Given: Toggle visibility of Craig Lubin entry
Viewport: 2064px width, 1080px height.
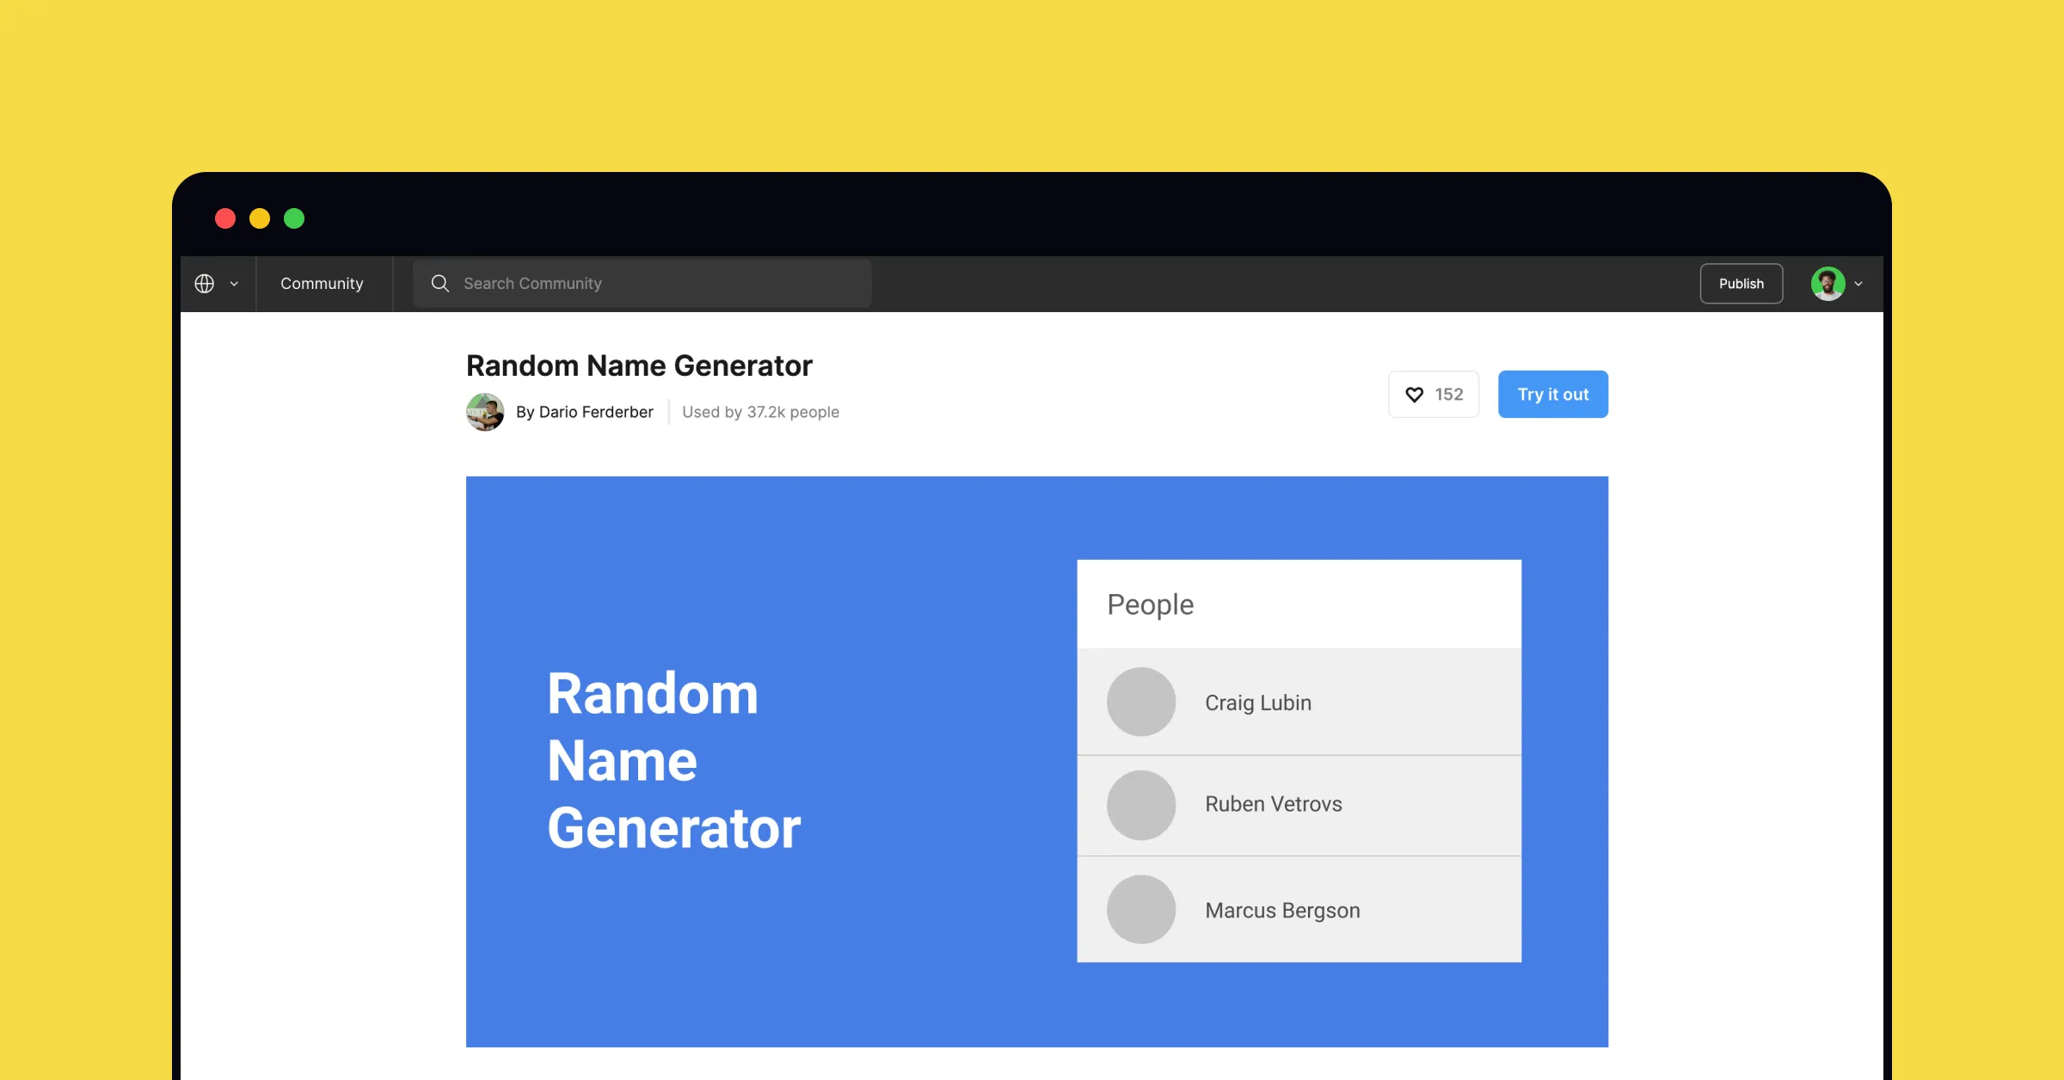Looking at the screenshot, I should [x=1297, y=701].
